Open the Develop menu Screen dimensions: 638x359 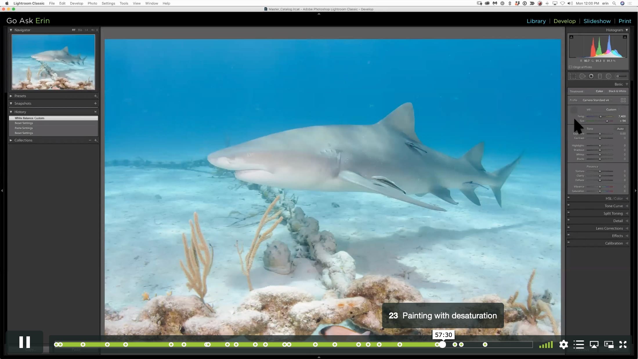[x=77, y=3]
